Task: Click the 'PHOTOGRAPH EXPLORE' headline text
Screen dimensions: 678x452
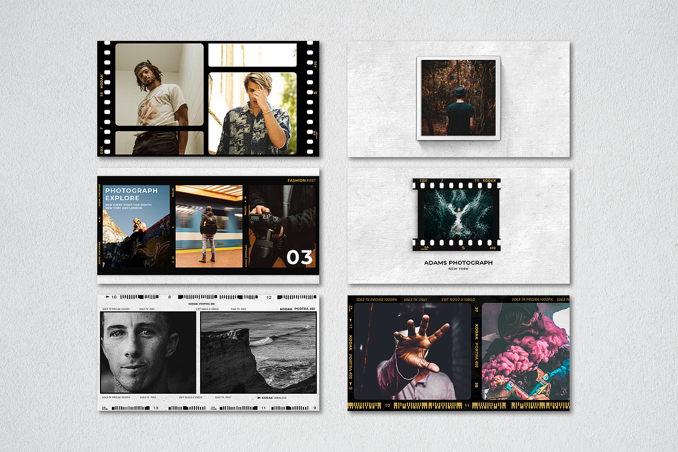Action: tap(131, 194)
